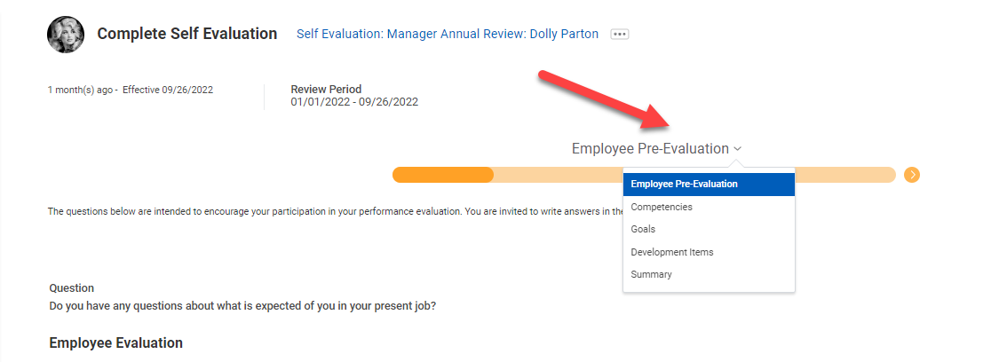Click the Employee Evaluation heading

[x=115, y=343]
